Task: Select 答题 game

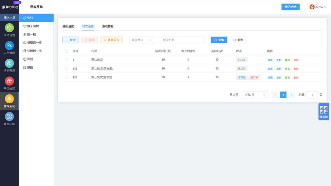Action: point(36,59)
